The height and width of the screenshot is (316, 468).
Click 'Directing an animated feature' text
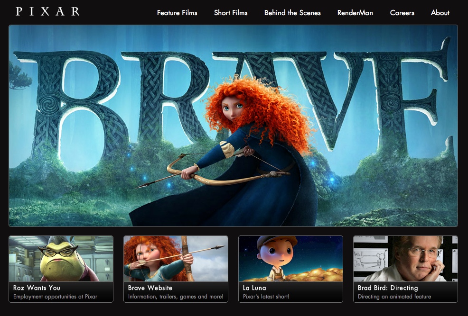[x=394, y=297]
